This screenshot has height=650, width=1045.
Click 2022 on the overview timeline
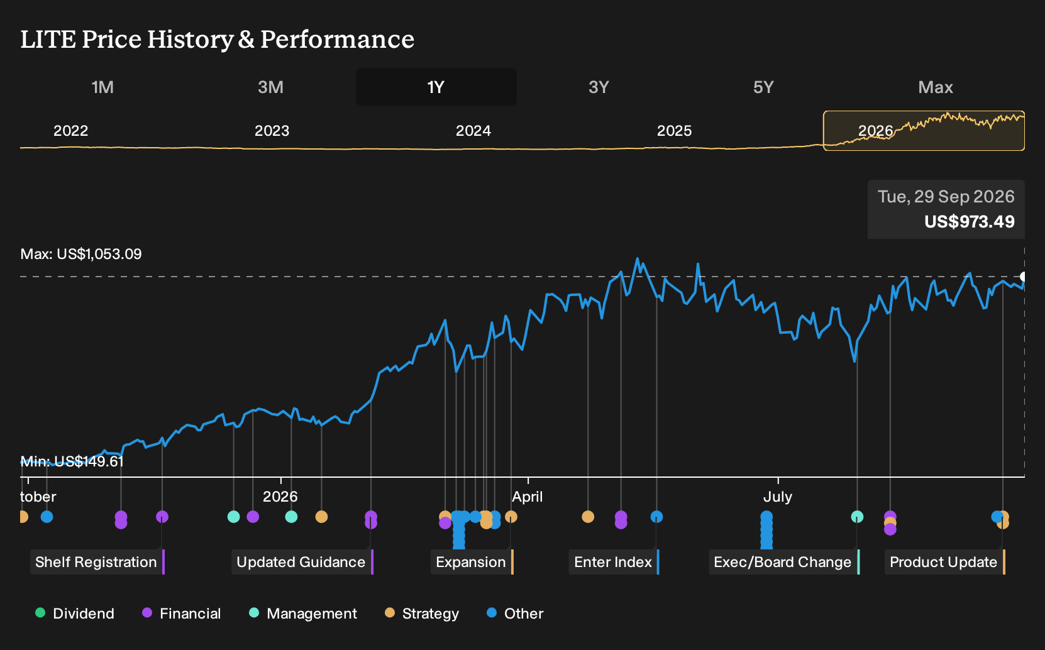[x=70, y=131]
